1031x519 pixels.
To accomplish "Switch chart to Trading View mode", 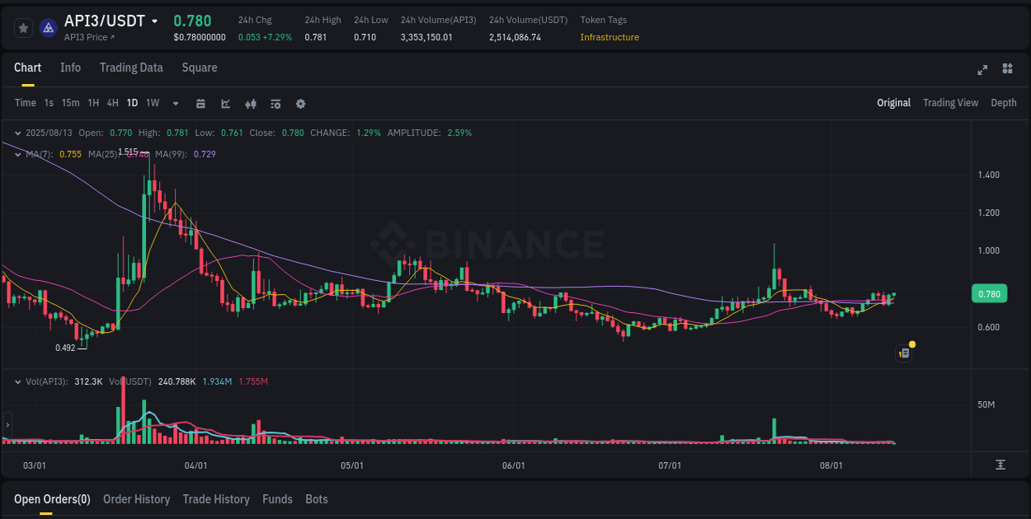I will coord(950,103).
